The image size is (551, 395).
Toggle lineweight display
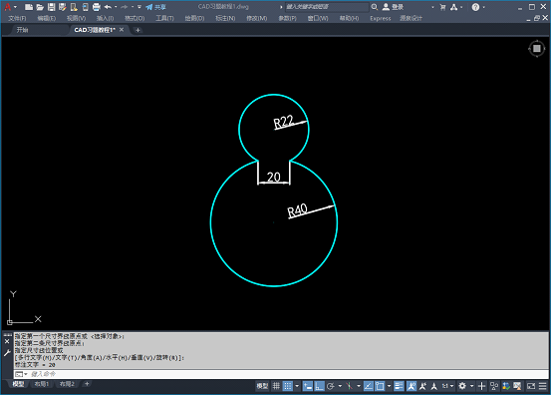pyautogui.click(x=399, y=386)
